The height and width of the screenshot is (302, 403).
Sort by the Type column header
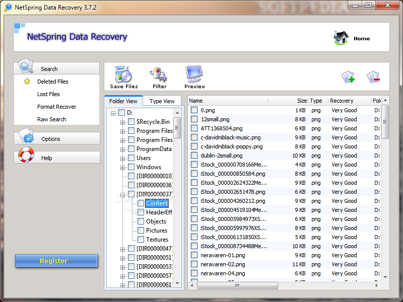[318, 101]
